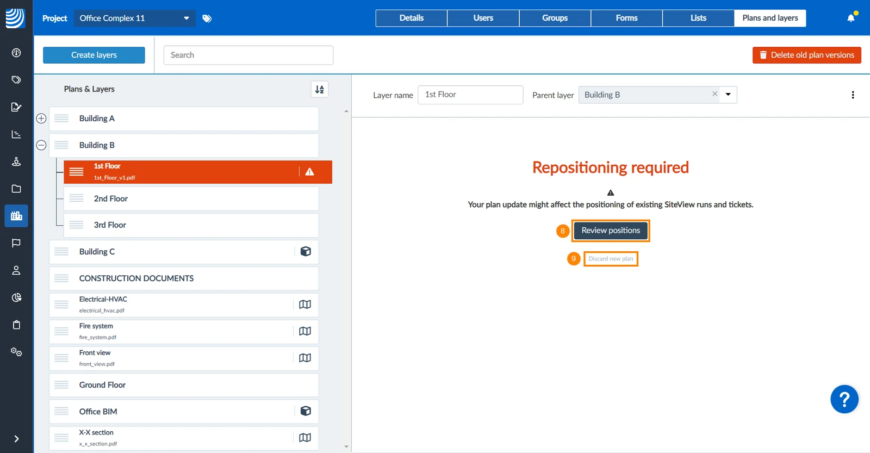
Task: Click Delete old plan versions button
Action: tap(807, 55)
